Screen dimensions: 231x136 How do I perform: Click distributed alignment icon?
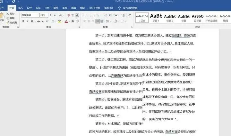click(102, 21)
